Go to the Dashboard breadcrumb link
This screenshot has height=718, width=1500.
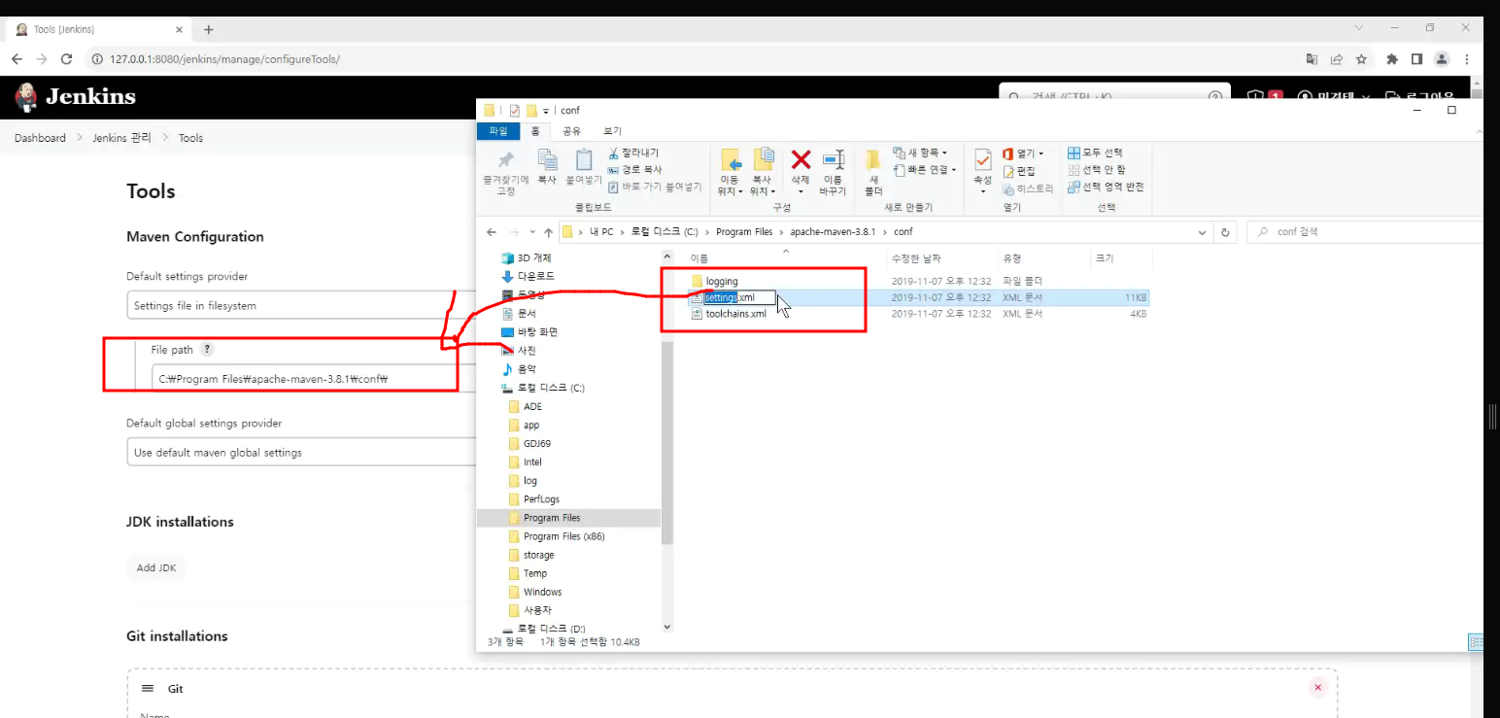point(40,138)
